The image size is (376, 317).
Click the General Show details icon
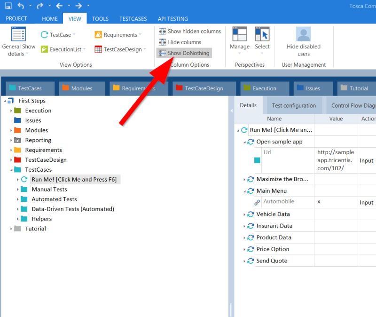tap(18, 34)
